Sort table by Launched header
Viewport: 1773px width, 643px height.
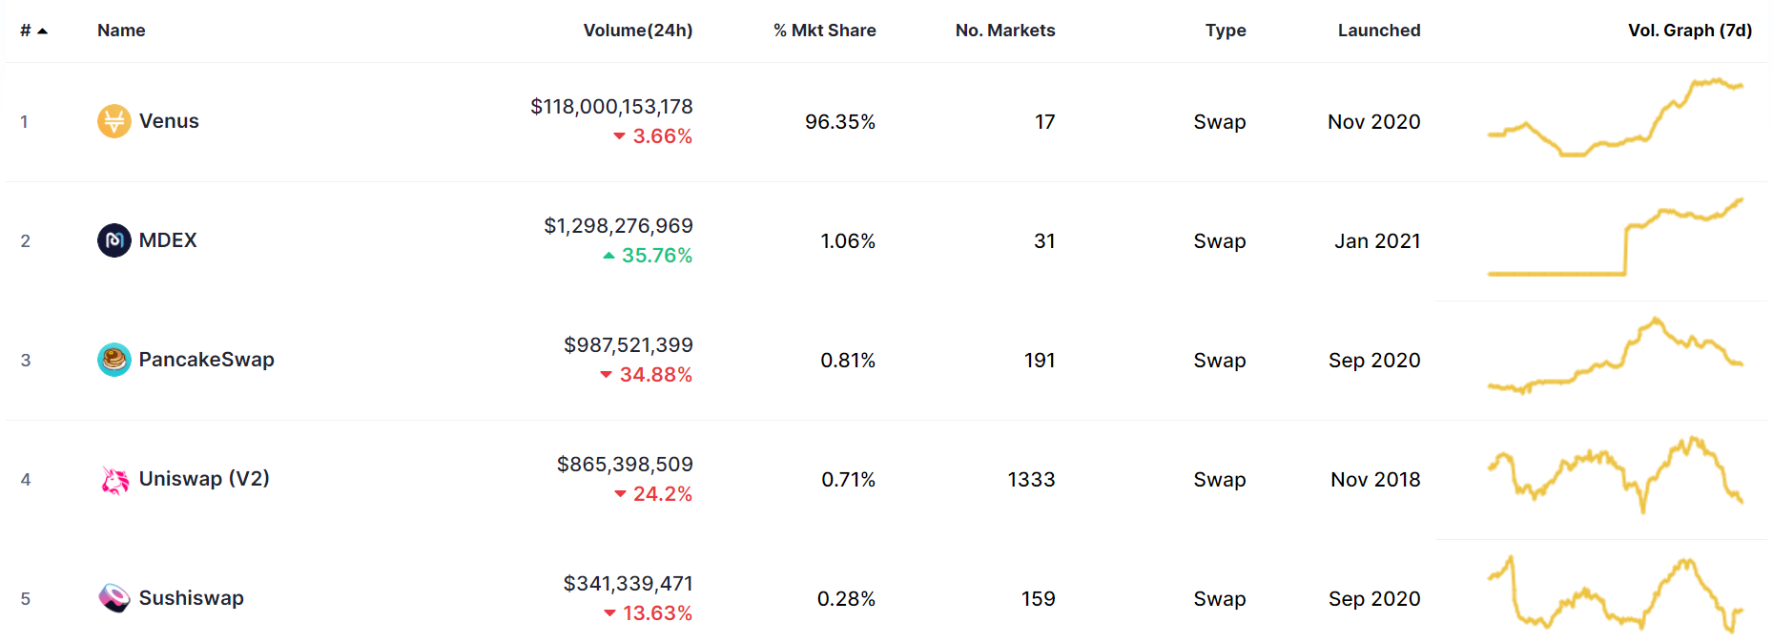(1379, 31)
